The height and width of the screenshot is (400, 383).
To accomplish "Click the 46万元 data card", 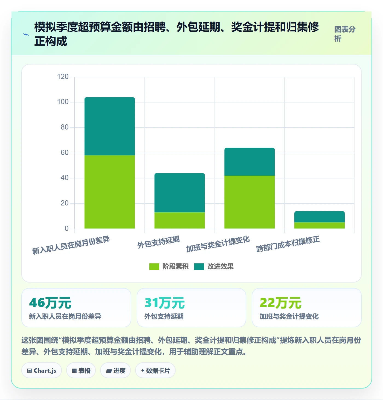I will click(76, 308).
